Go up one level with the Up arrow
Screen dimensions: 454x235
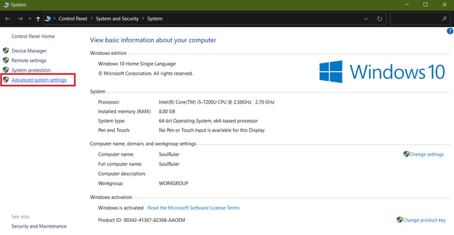38,19
